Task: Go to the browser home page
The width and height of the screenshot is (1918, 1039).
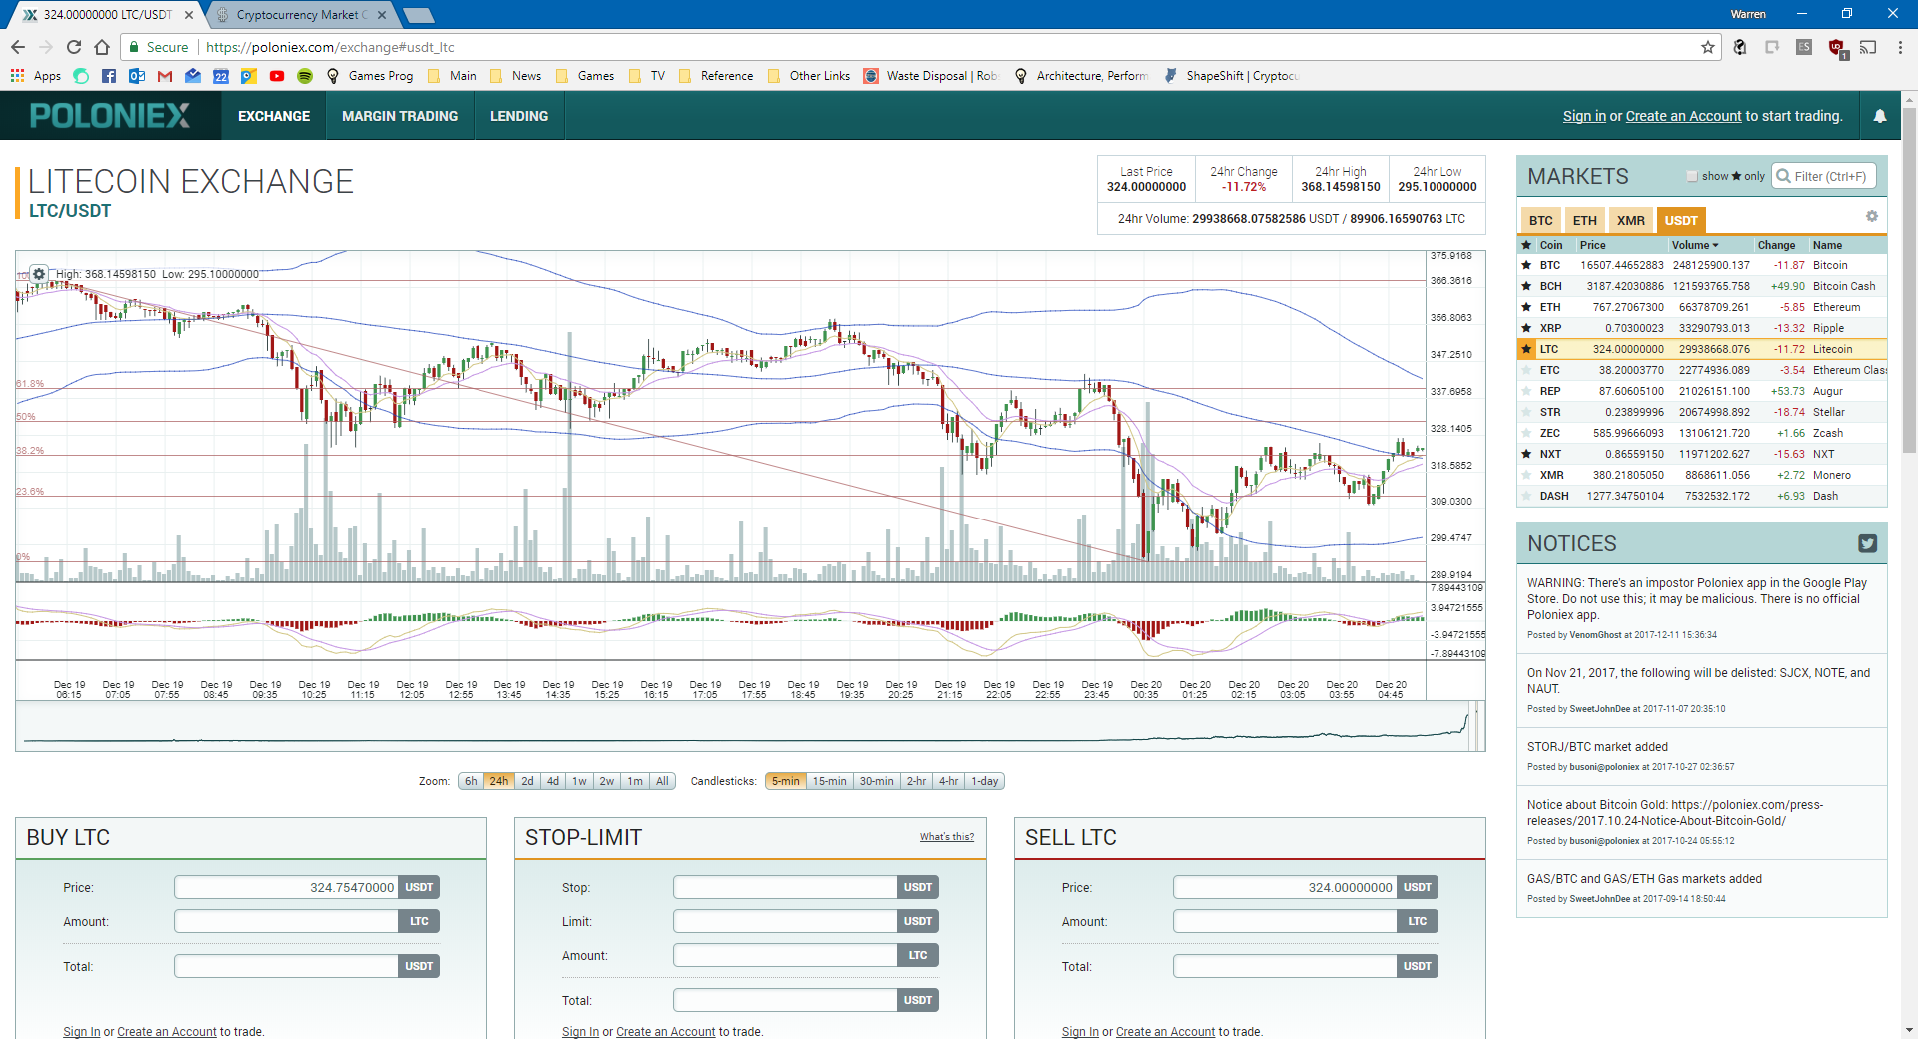Action: [x=102, y=47]
